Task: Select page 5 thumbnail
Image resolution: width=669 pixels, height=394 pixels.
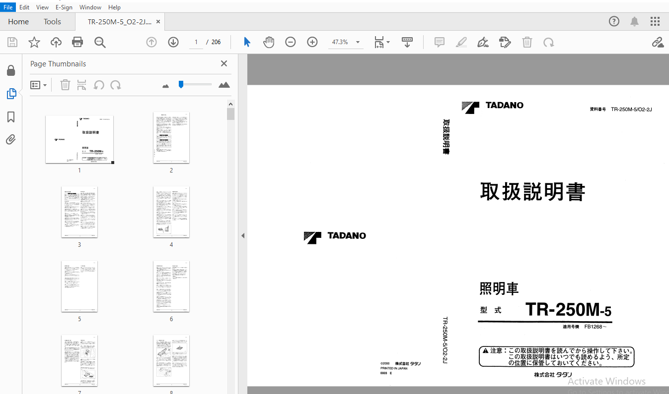Action: [79, 286]
